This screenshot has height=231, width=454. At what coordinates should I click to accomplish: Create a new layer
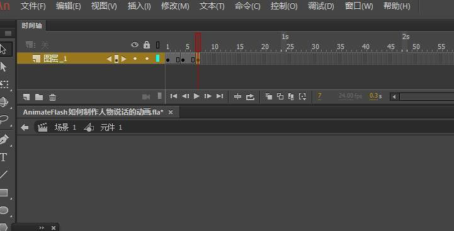tap(26, 97)
